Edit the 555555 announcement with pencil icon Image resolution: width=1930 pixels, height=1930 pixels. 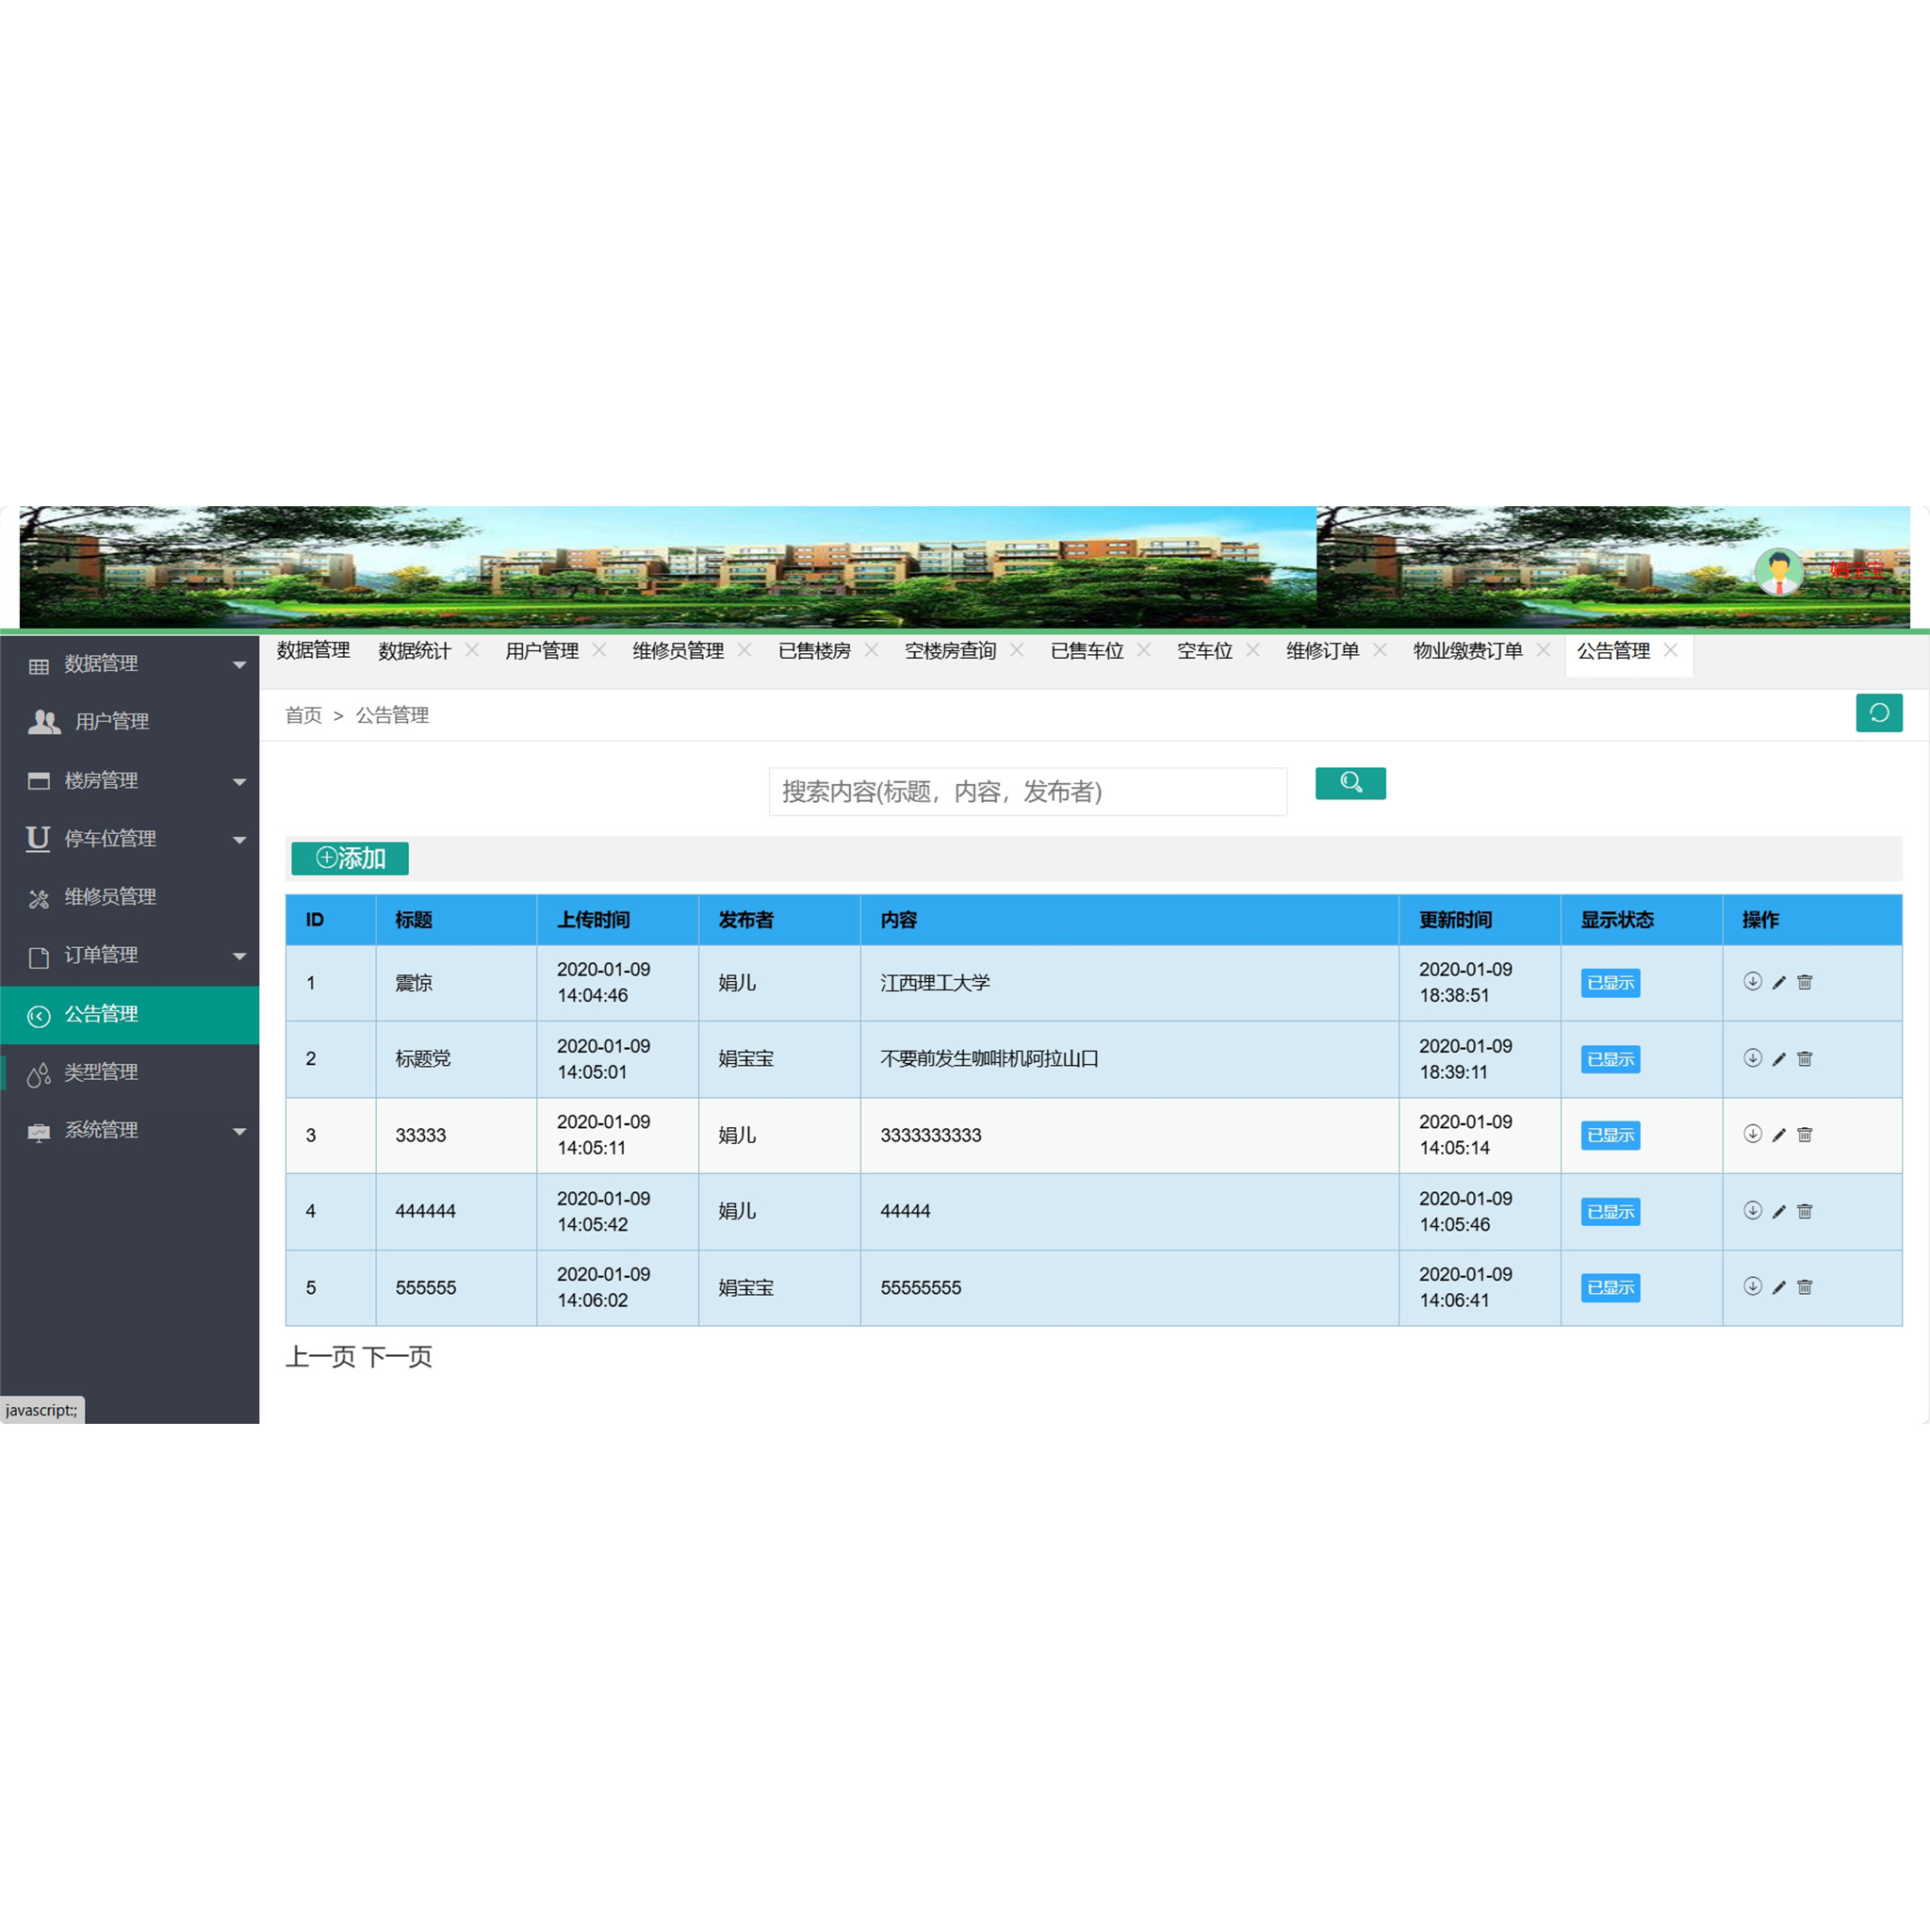pyautogui.click(x=1779, y=1287)
